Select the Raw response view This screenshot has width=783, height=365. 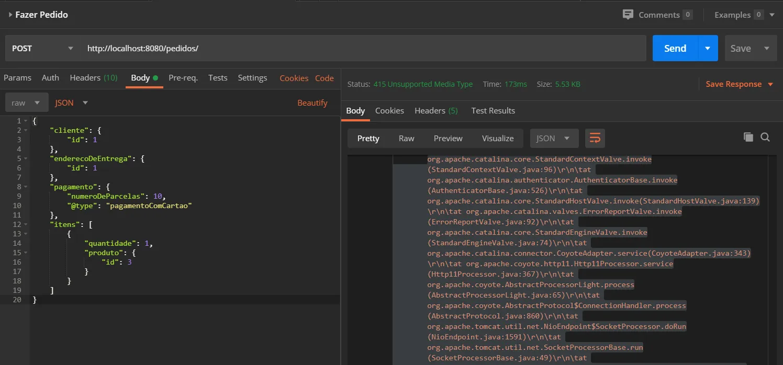point(406,139)
